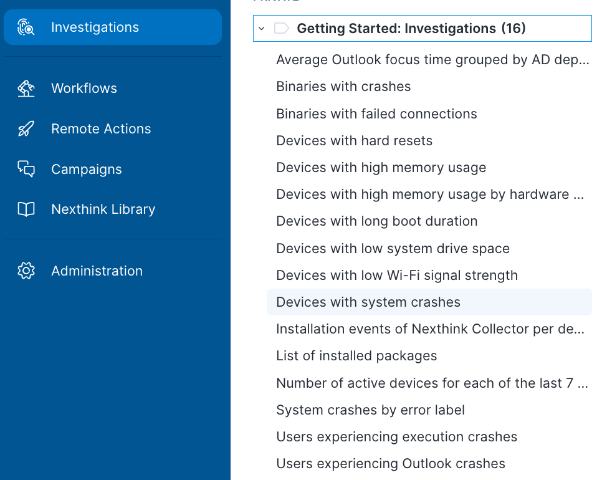Open Users experiencing Outlook crashes
597x480 pixels.
click(390, 464)
